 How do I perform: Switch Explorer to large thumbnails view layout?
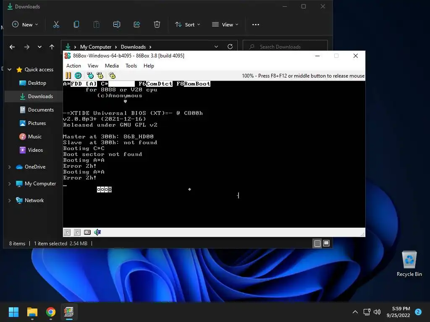click(326, 244)
